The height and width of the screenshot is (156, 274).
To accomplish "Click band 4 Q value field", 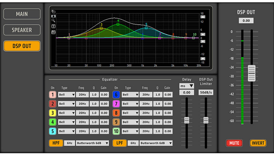I will click(x=94, y=122).
